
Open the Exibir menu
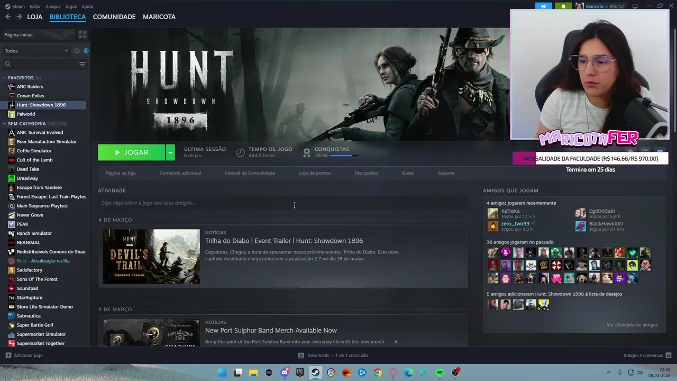coord(35,6)
